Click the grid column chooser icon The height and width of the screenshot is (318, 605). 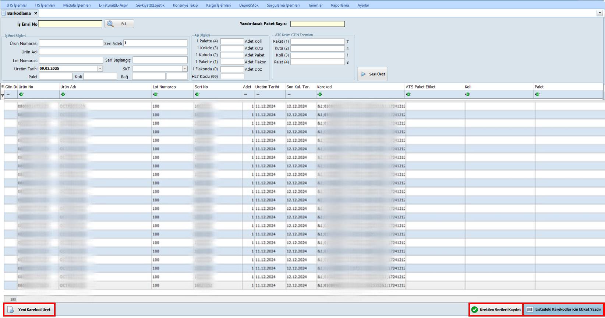coord(3,87)
